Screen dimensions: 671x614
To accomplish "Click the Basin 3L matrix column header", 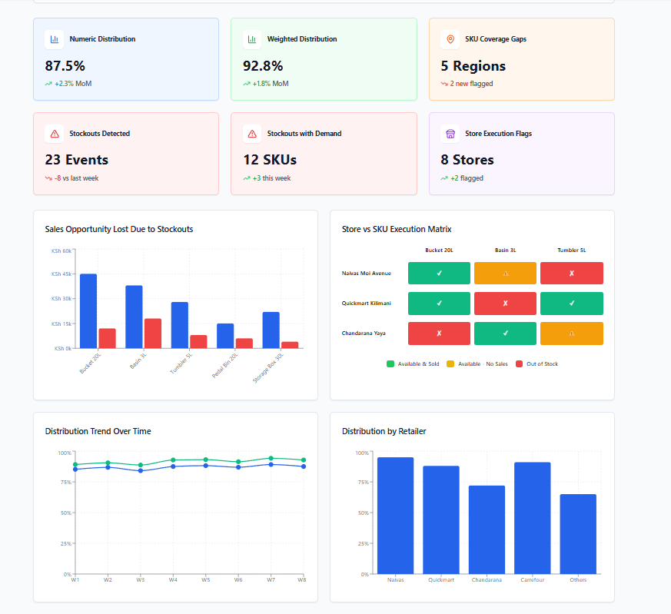I will 506,251.
